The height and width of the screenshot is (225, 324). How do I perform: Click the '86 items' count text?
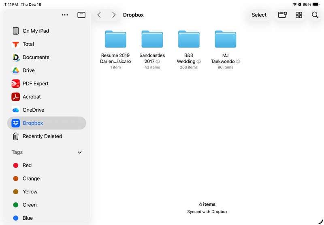tap(226, 67)
